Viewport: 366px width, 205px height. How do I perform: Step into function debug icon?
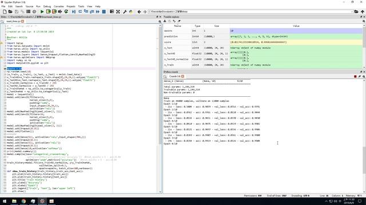point(86,11)
